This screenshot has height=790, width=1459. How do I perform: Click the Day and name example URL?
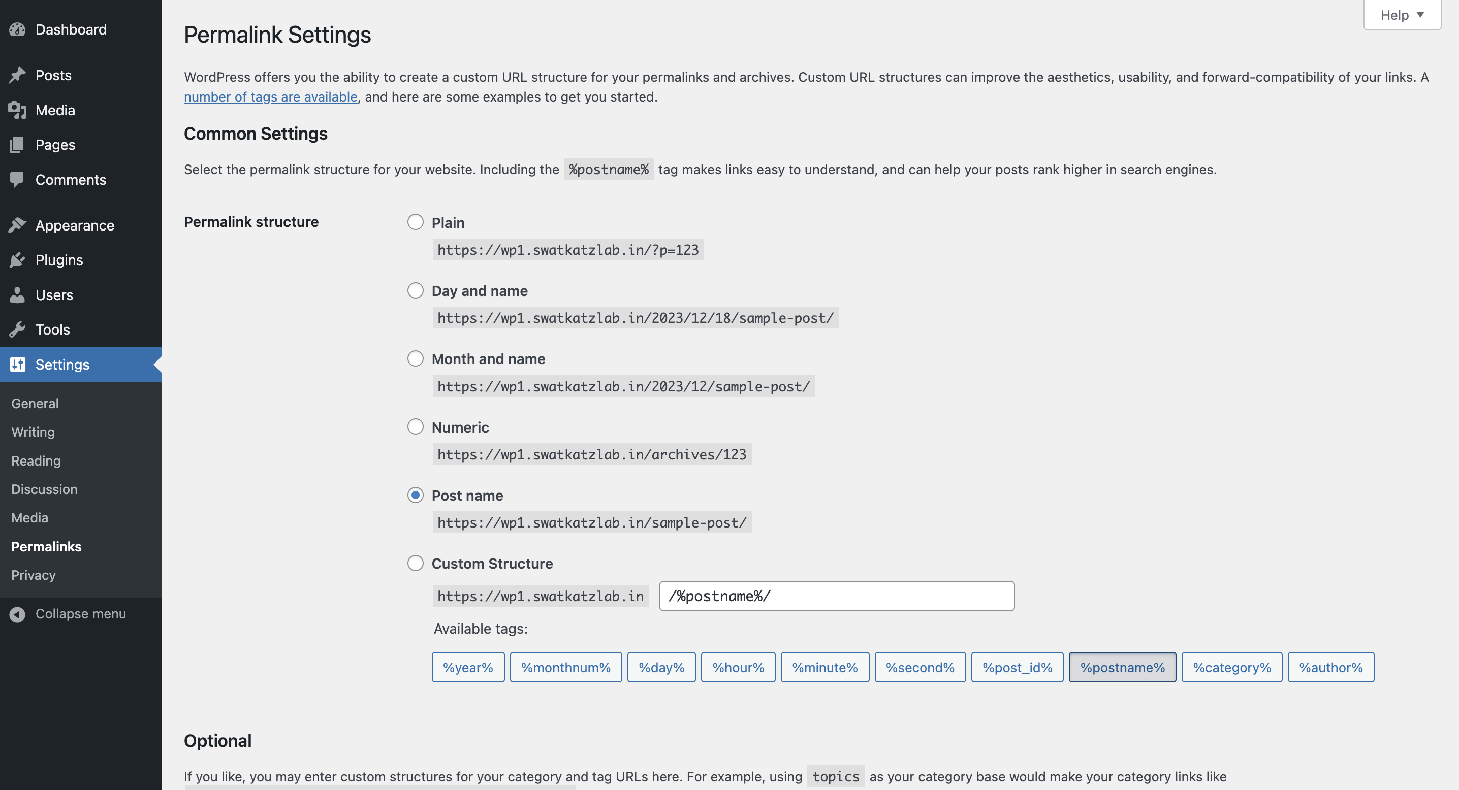pos(636,318)
